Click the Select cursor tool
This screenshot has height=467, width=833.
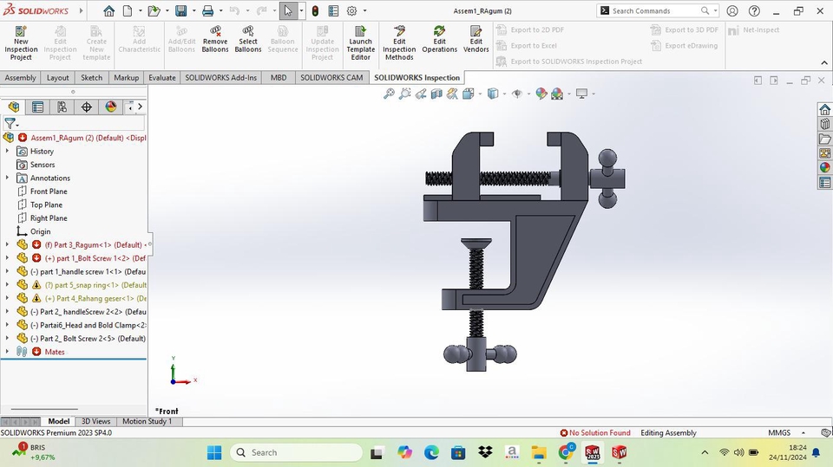(288, 10)
